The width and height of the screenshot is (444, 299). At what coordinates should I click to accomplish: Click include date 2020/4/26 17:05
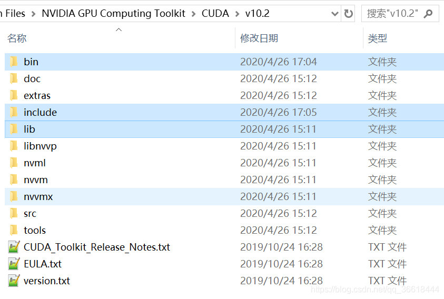click(x=278, y=113)
